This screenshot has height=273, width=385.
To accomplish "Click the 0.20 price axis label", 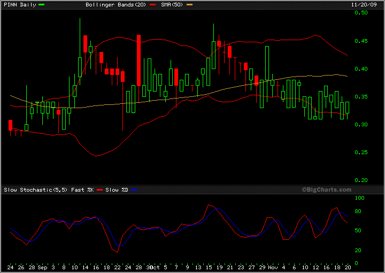I will click(x=361, y=180).
